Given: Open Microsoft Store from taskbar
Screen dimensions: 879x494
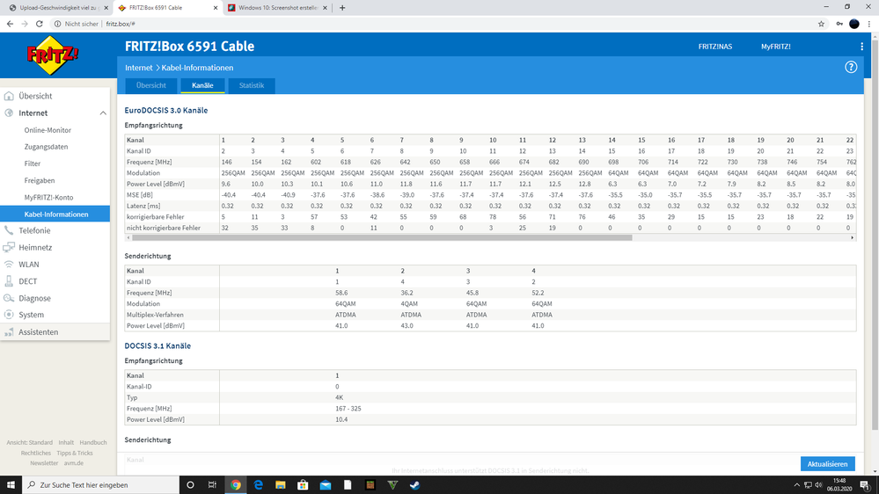Looking at the screenshot, I should click(303, 485).
